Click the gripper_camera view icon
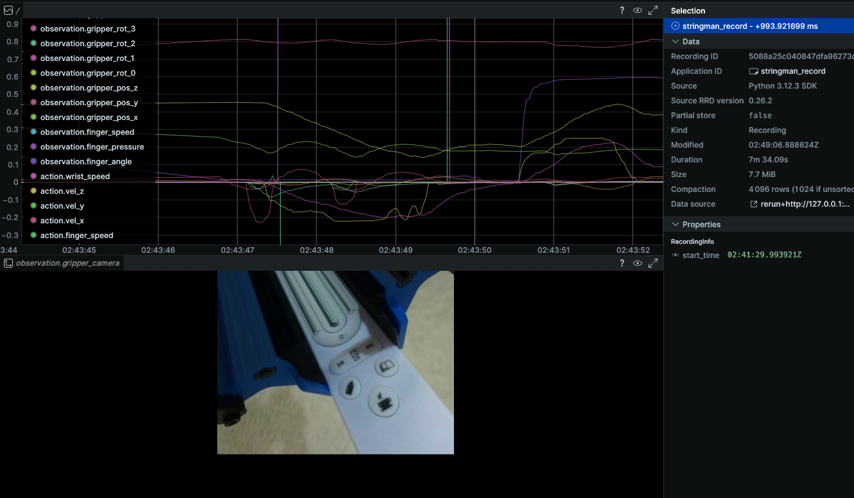The height and width of the screenshot is (498, 854). click(x=8, y=263)
